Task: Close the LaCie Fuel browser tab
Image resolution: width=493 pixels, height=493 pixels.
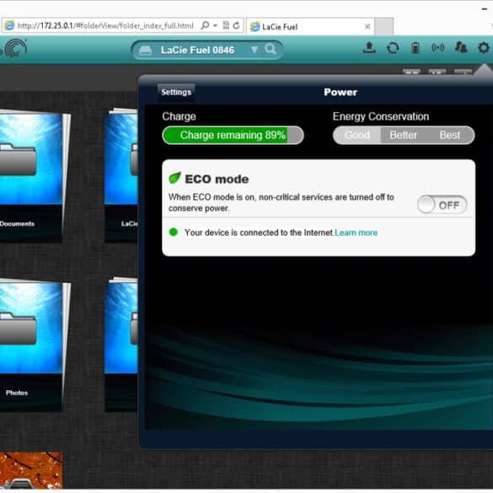Action: pyautogui.click(x=367, y=27)
